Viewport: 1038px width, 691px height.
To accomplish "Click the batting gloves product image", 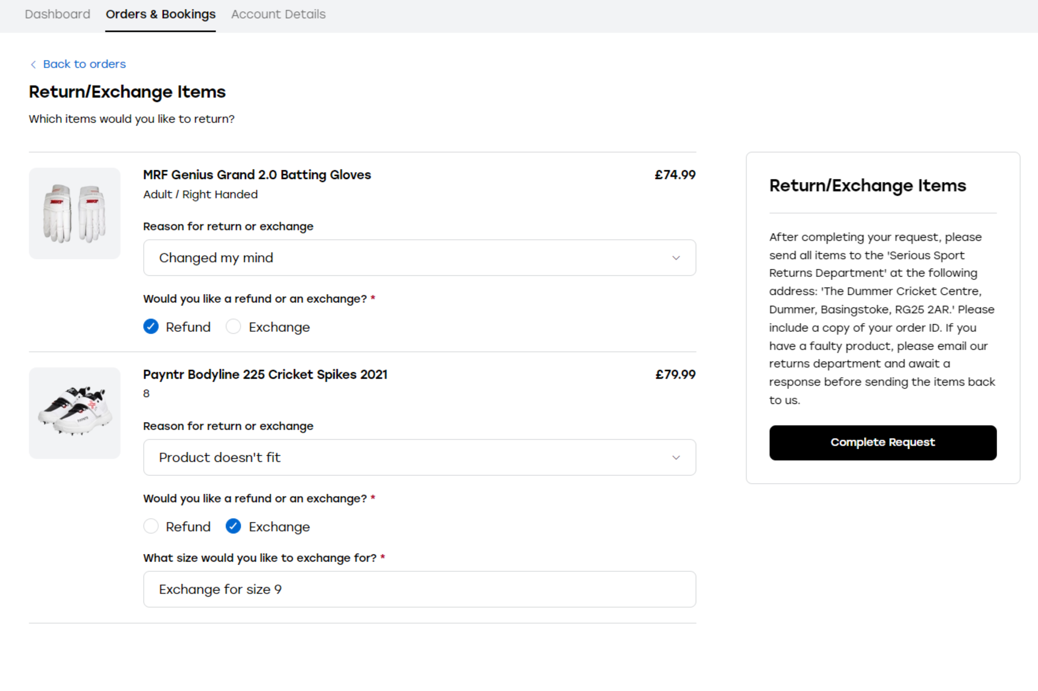I will click(x=74, y=213).
